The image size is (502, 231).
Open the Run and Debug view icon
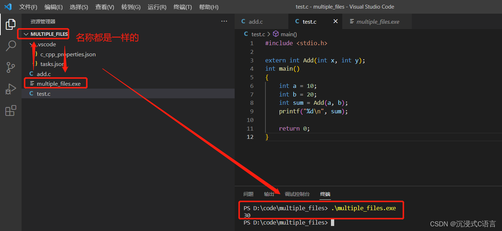11,89
